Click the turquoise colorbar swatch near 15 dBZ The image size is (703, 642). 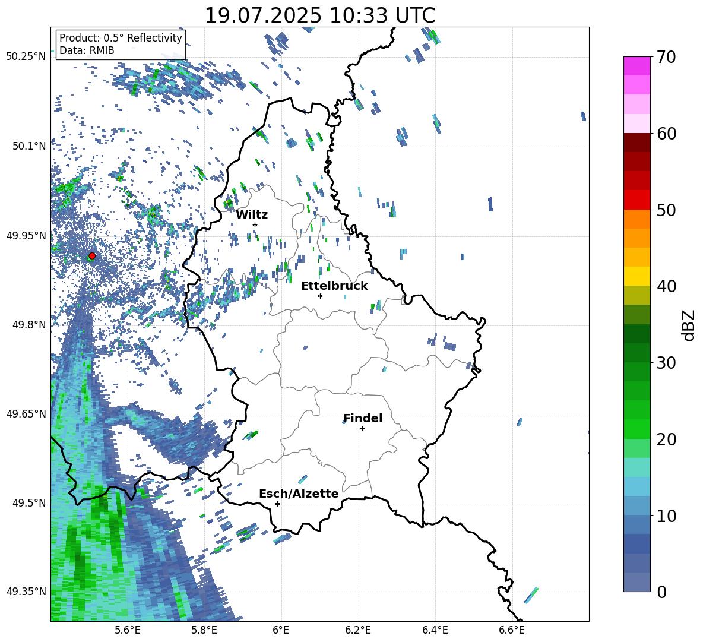click(636, 467)
